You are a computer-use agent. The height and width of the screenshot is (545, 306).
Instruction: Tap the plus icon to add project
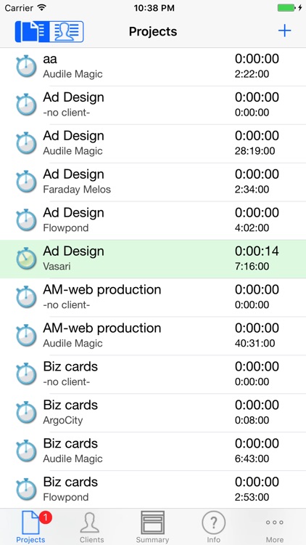coord(284,31)
